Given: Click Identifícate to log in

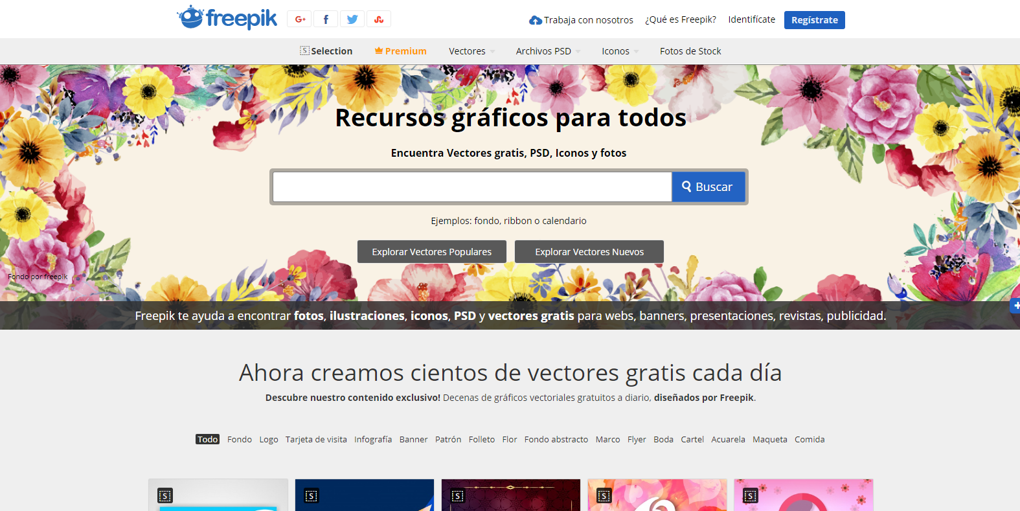Looking at the screenshot, I should point(751,19).
